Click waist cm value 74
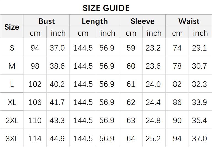Image resolution: width=212 pixels, height=147 pixels. click(x=177, y=48)
